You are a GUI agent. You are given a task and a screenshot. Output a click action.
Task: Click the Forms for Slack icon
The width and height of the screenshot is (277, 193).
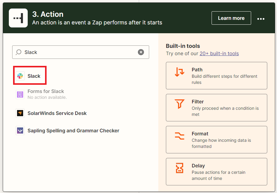click(20, 94)
